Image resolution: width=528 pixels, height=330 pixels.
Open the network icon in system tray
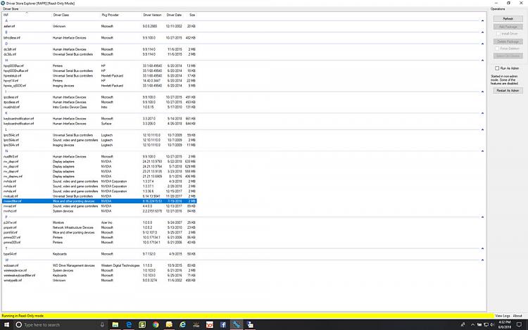pyautogui.click(x=486, y=324)
